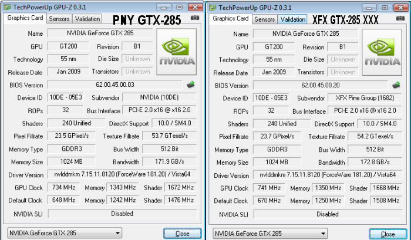Screen dimensions: 411x240
Task: Open the Validation tab in PNY window
Action: pos(87,19)
